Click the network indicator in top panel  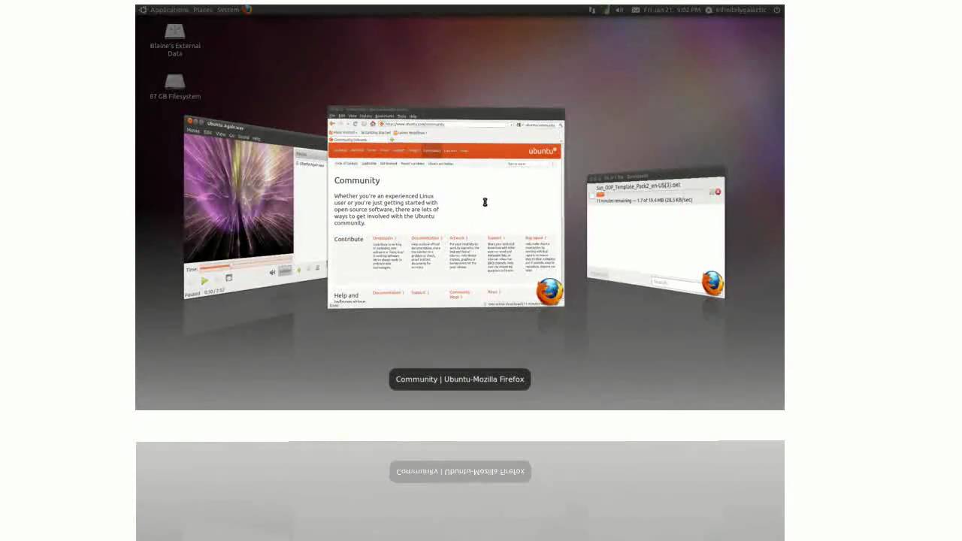[x=592, y=10]
